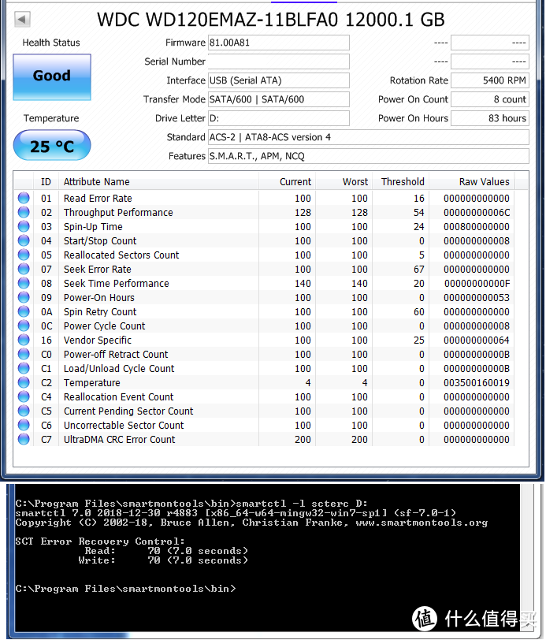Select the Throughput Performance attribute name
The width and height of the screenshot is (546, 640).
coord(118,213)
